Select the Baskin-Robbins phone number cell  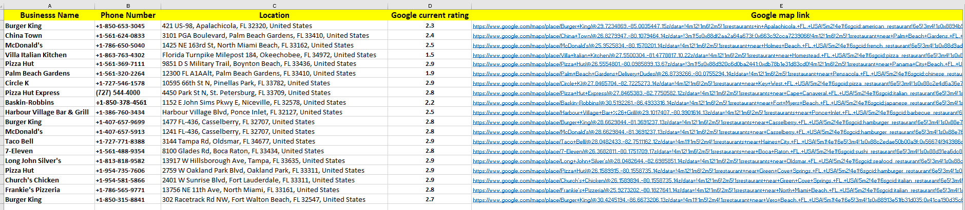point(121,102)
